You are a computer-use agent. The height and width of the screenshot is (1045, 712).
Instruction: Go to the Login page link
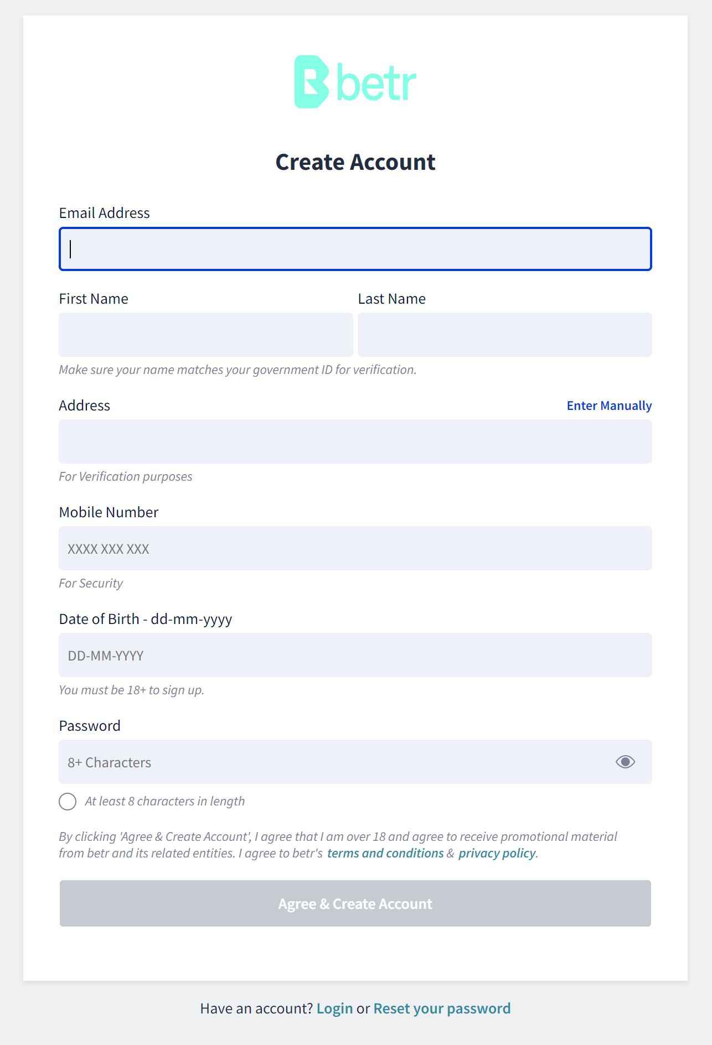click(x=334, y=1008)
